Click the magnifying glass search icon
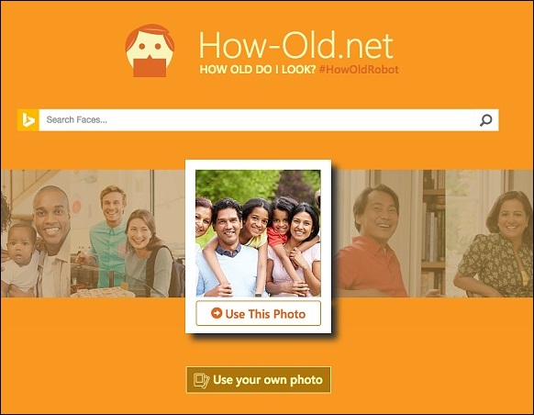The width and height of the screenshot is (534, 415). coord(486,120)
